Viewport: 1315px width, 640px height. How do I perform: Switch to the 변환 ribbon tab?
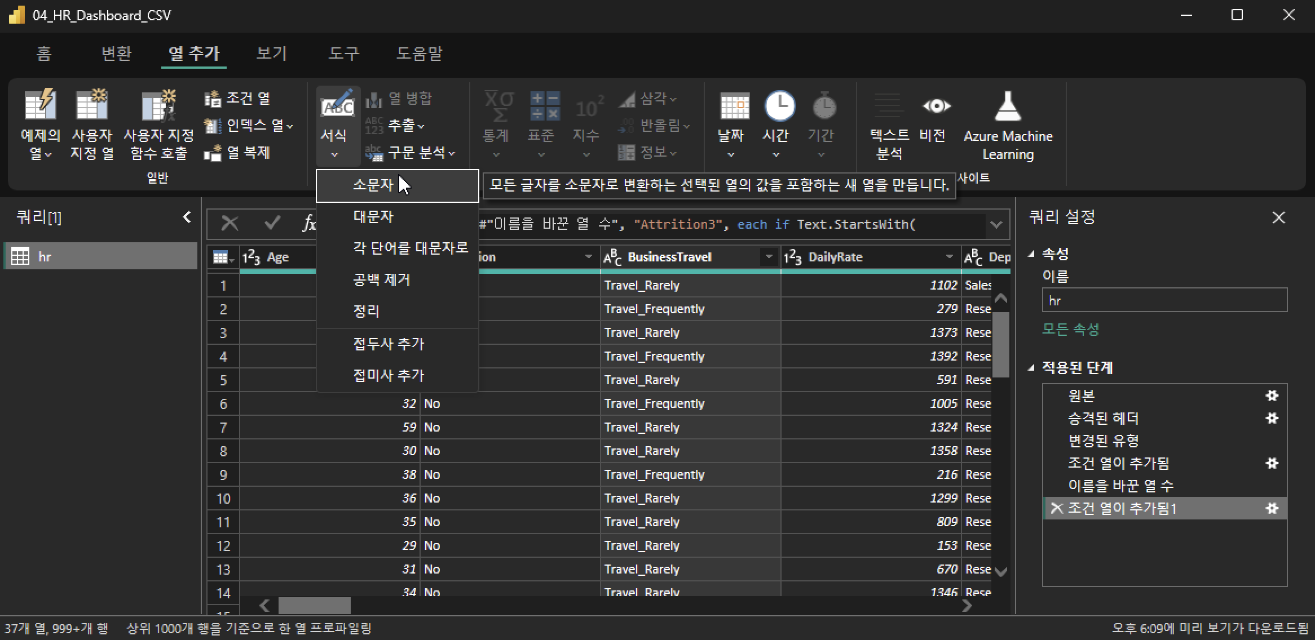click(x=116, y=54)
